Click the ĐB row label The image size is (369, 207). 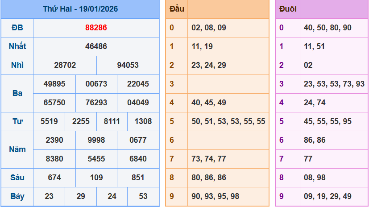17,28
